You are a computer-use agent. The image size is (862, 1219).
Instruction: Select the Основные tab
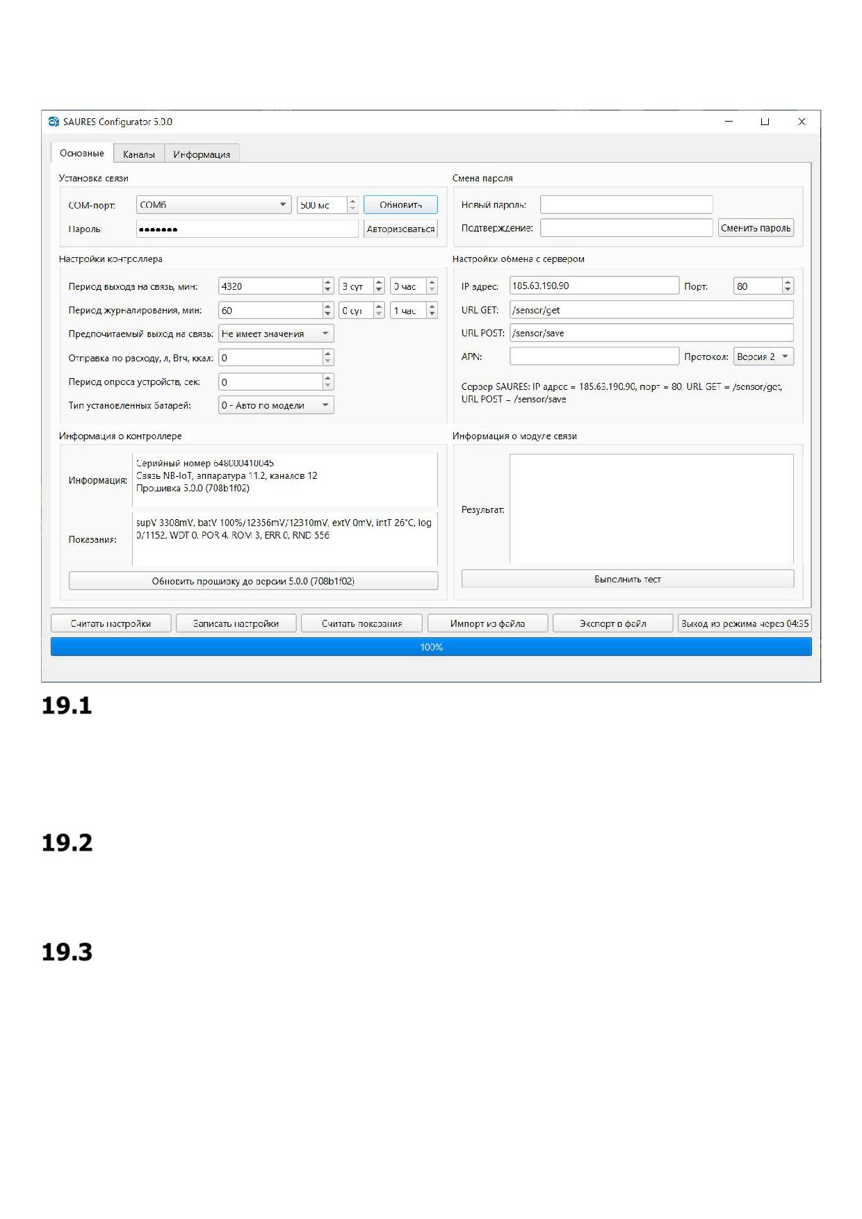[82, 153]
